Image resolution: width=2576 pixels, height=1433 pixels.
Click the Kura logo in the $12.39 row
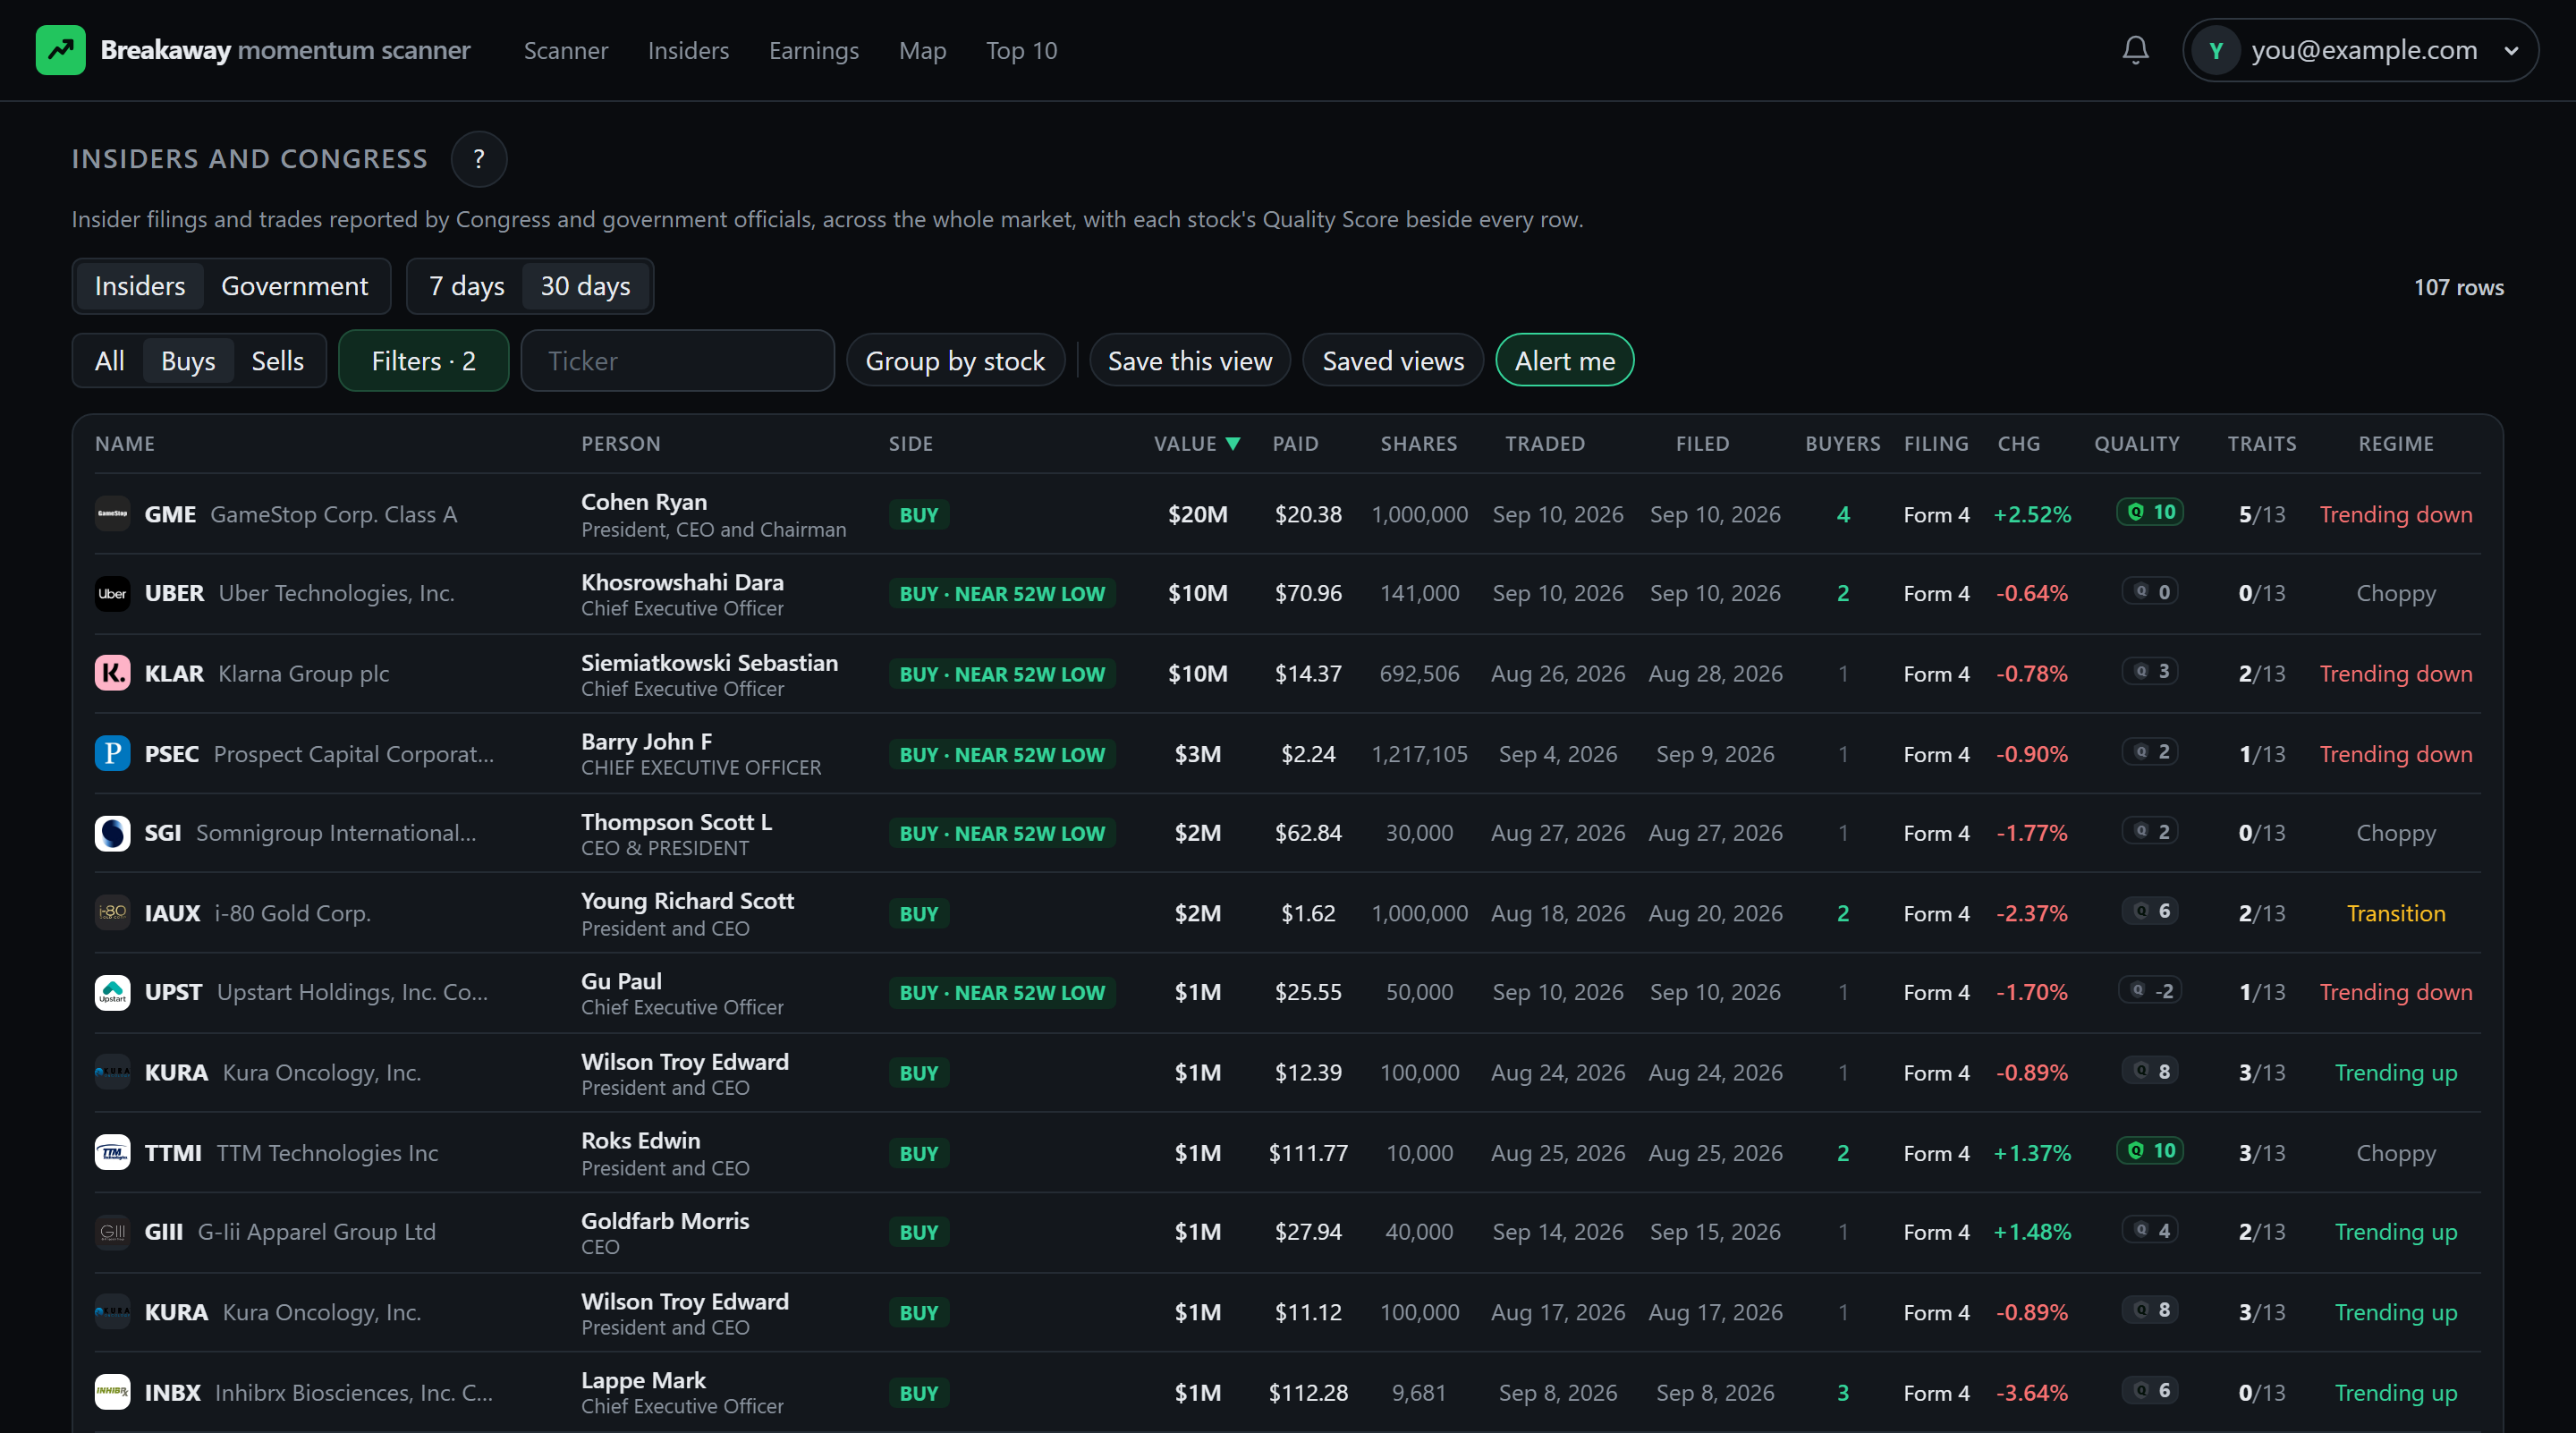(x=112, y=1072)
